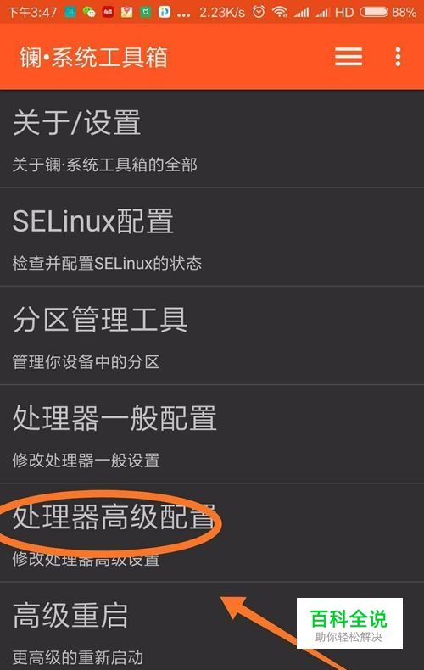Image resolution: width=424 pixels, height=670 pixels.
Task: Open the three-dot overflow menu
Action: [x=398, y=57]
